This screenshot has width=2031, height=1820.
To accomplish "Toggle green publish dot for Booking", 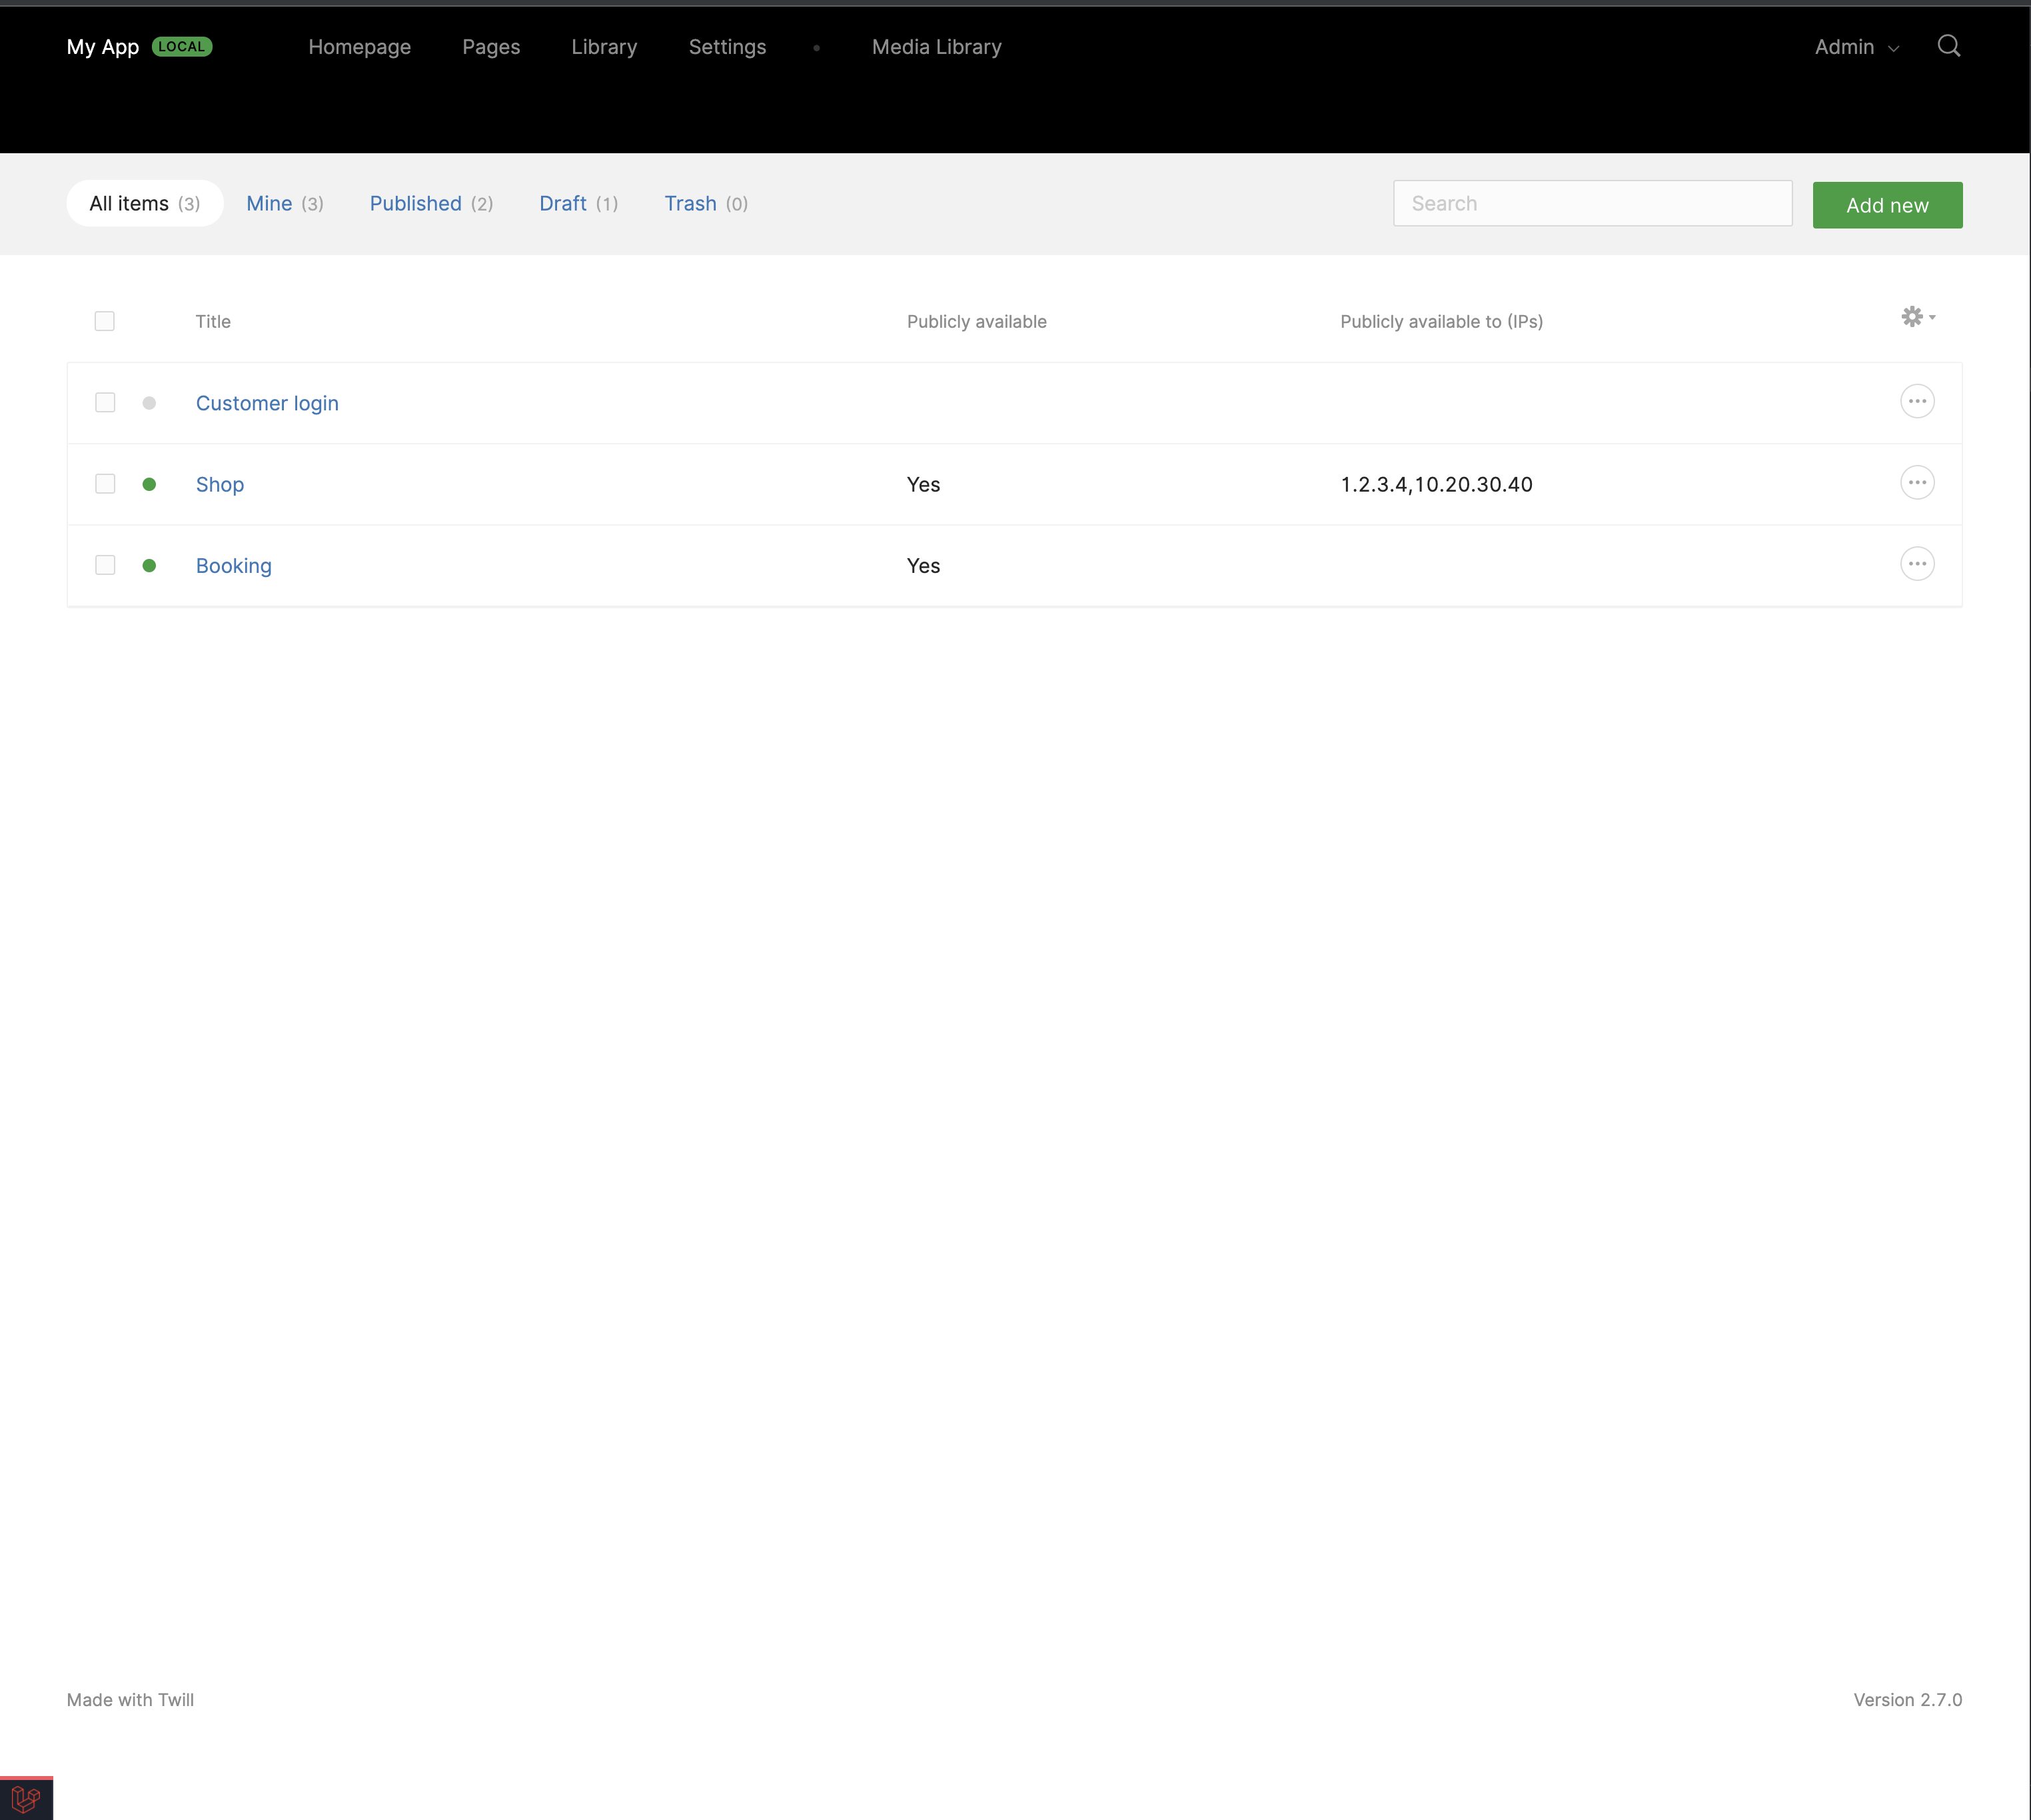I will [149, 566].
